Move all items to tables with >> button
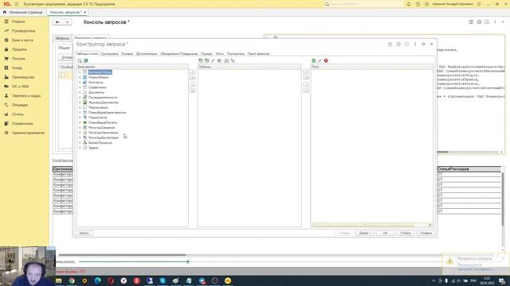Viewport: 510px width, 286px height. (193, 78)
